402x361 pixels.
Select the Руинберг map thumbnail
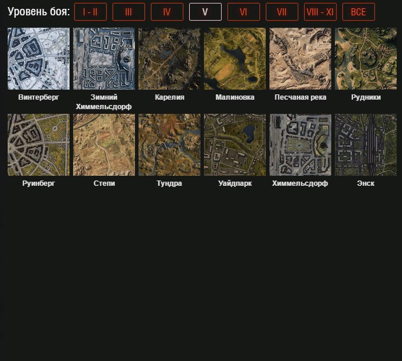pyautogui.click(x=38, y=145)
